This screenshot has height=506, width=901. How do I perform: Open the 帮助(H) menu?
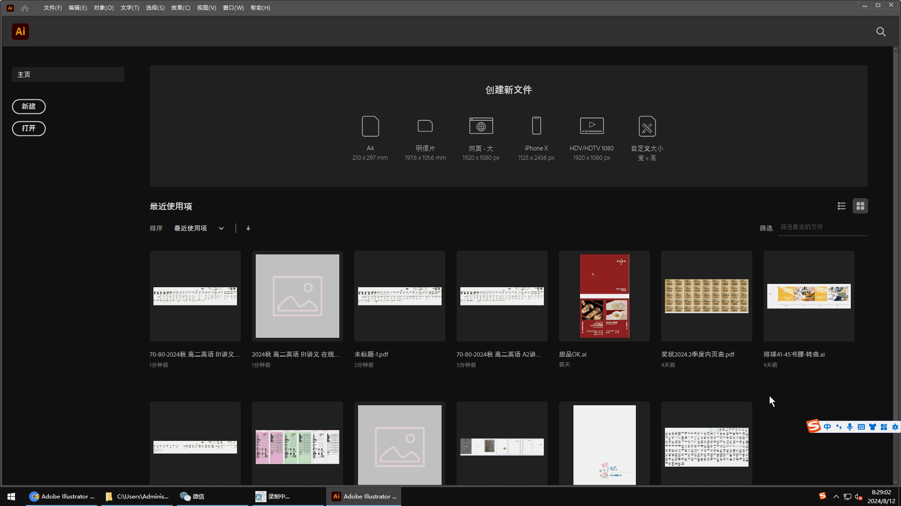(260, 8)
